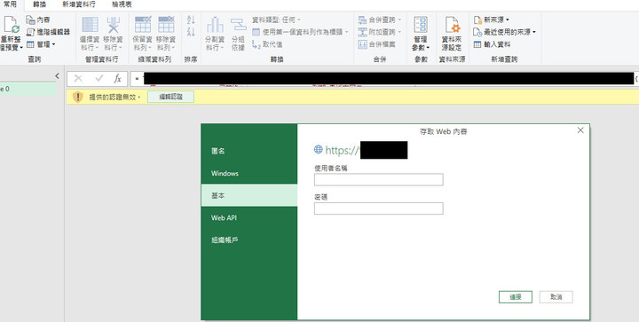Expand the arrow next to 使用第一個資料列作為標頭
The height and width of the screenshot is (322, 639).
(347, 32)
